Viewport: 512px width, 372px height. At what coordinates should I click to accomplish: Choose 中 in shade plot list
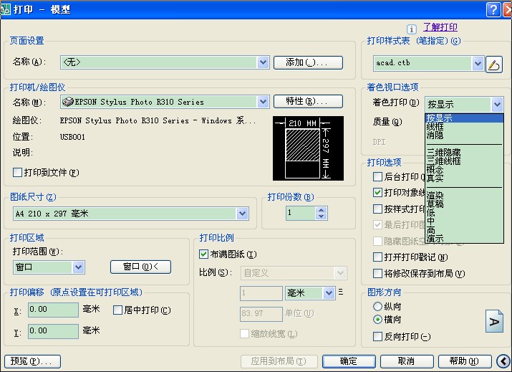464,221
